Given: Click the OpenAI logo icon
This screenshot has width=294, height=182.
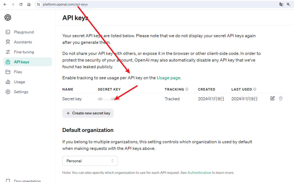Looking at the screenshot, I should 8,18.
